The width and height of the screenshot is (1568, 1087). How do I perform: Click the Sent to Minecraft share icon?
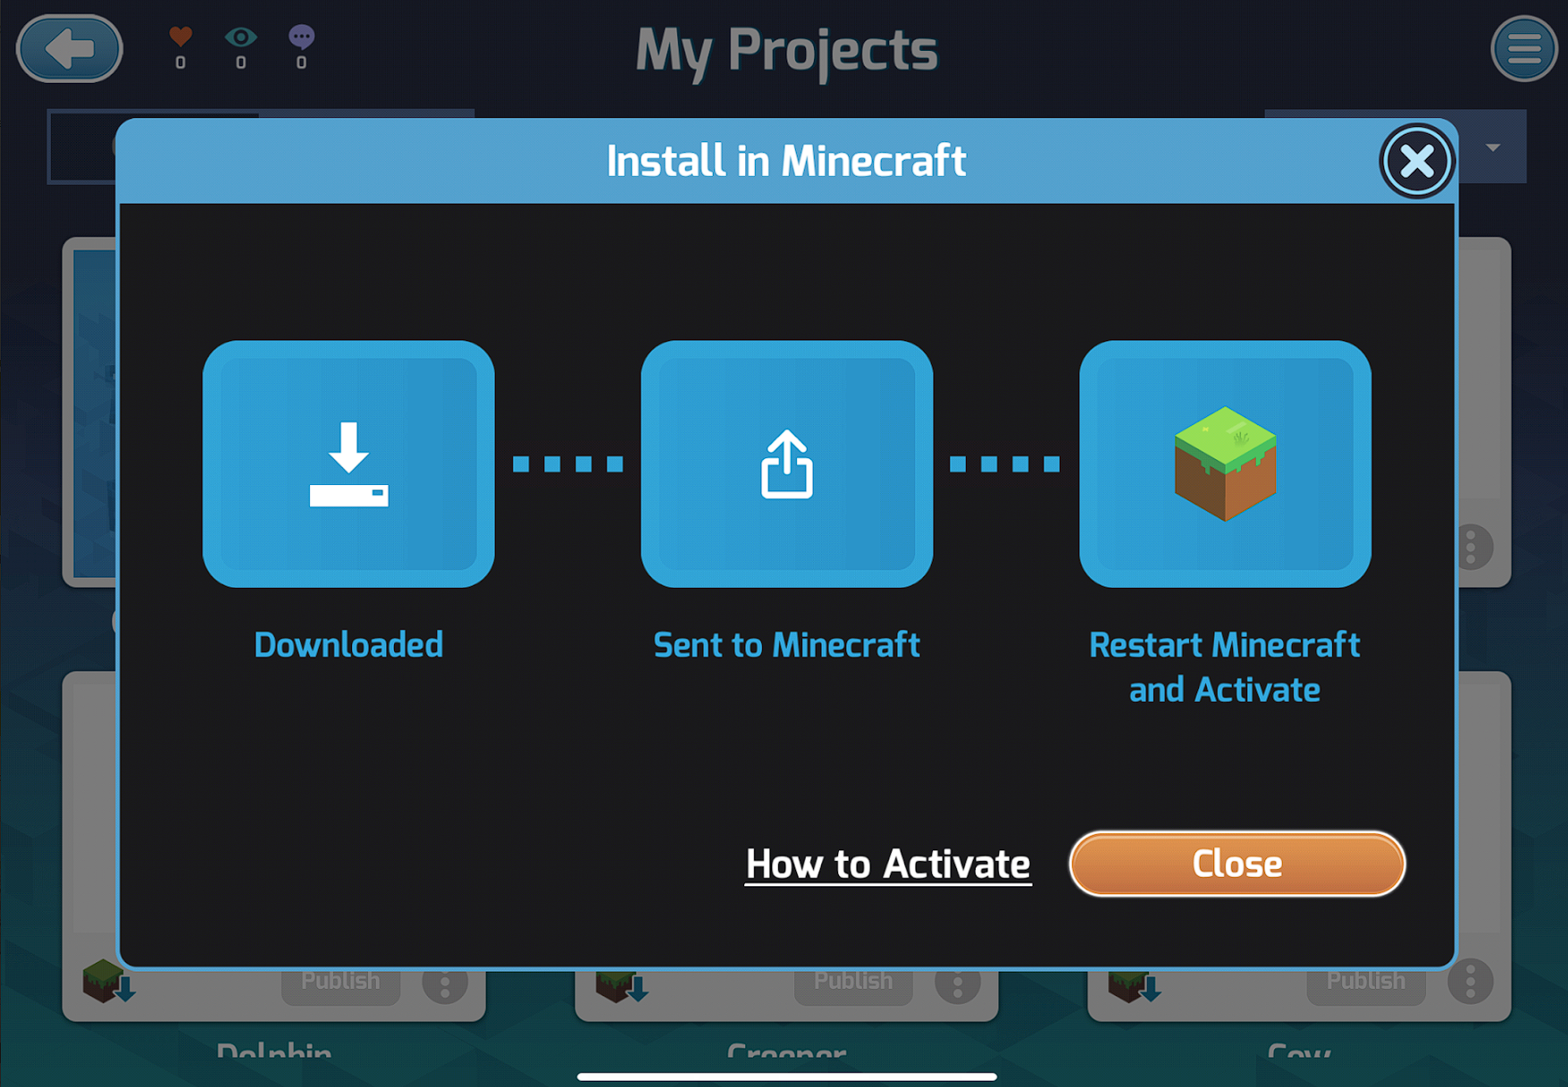click(786, 464)
